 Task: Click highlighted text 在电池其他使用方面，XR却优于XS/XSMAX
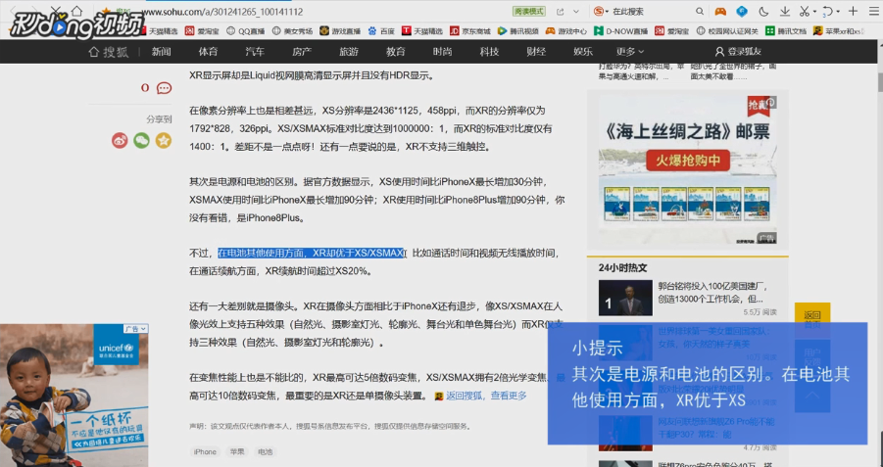tap(311, 254)
